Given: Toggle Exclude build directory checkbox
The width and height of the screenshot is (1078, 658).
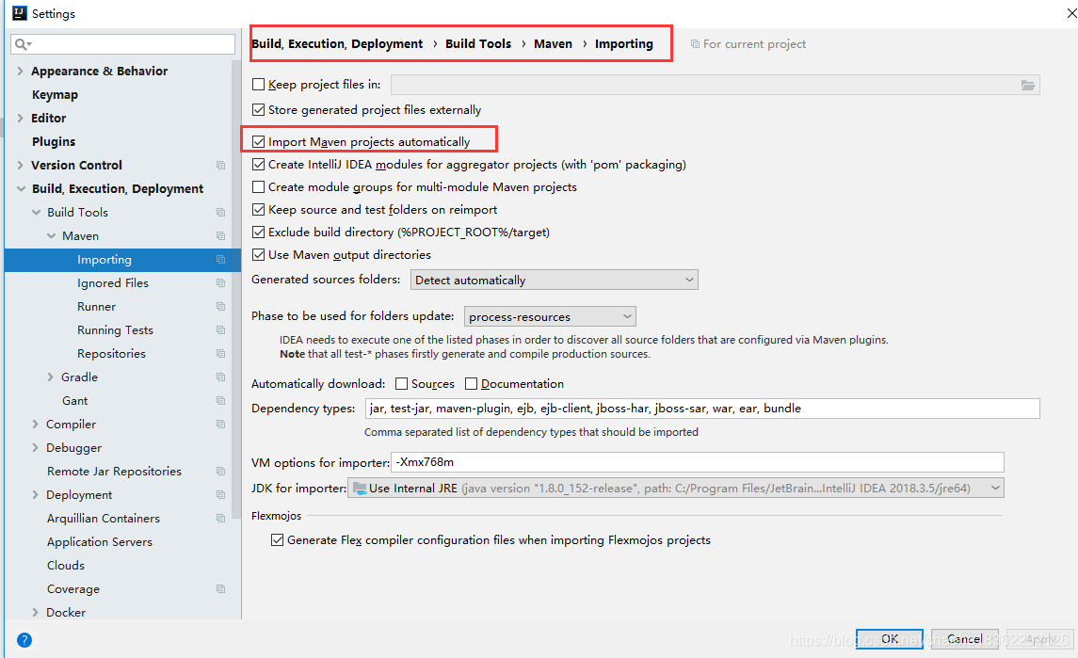Looking at the screenshot, I should (x=259, y=233).
